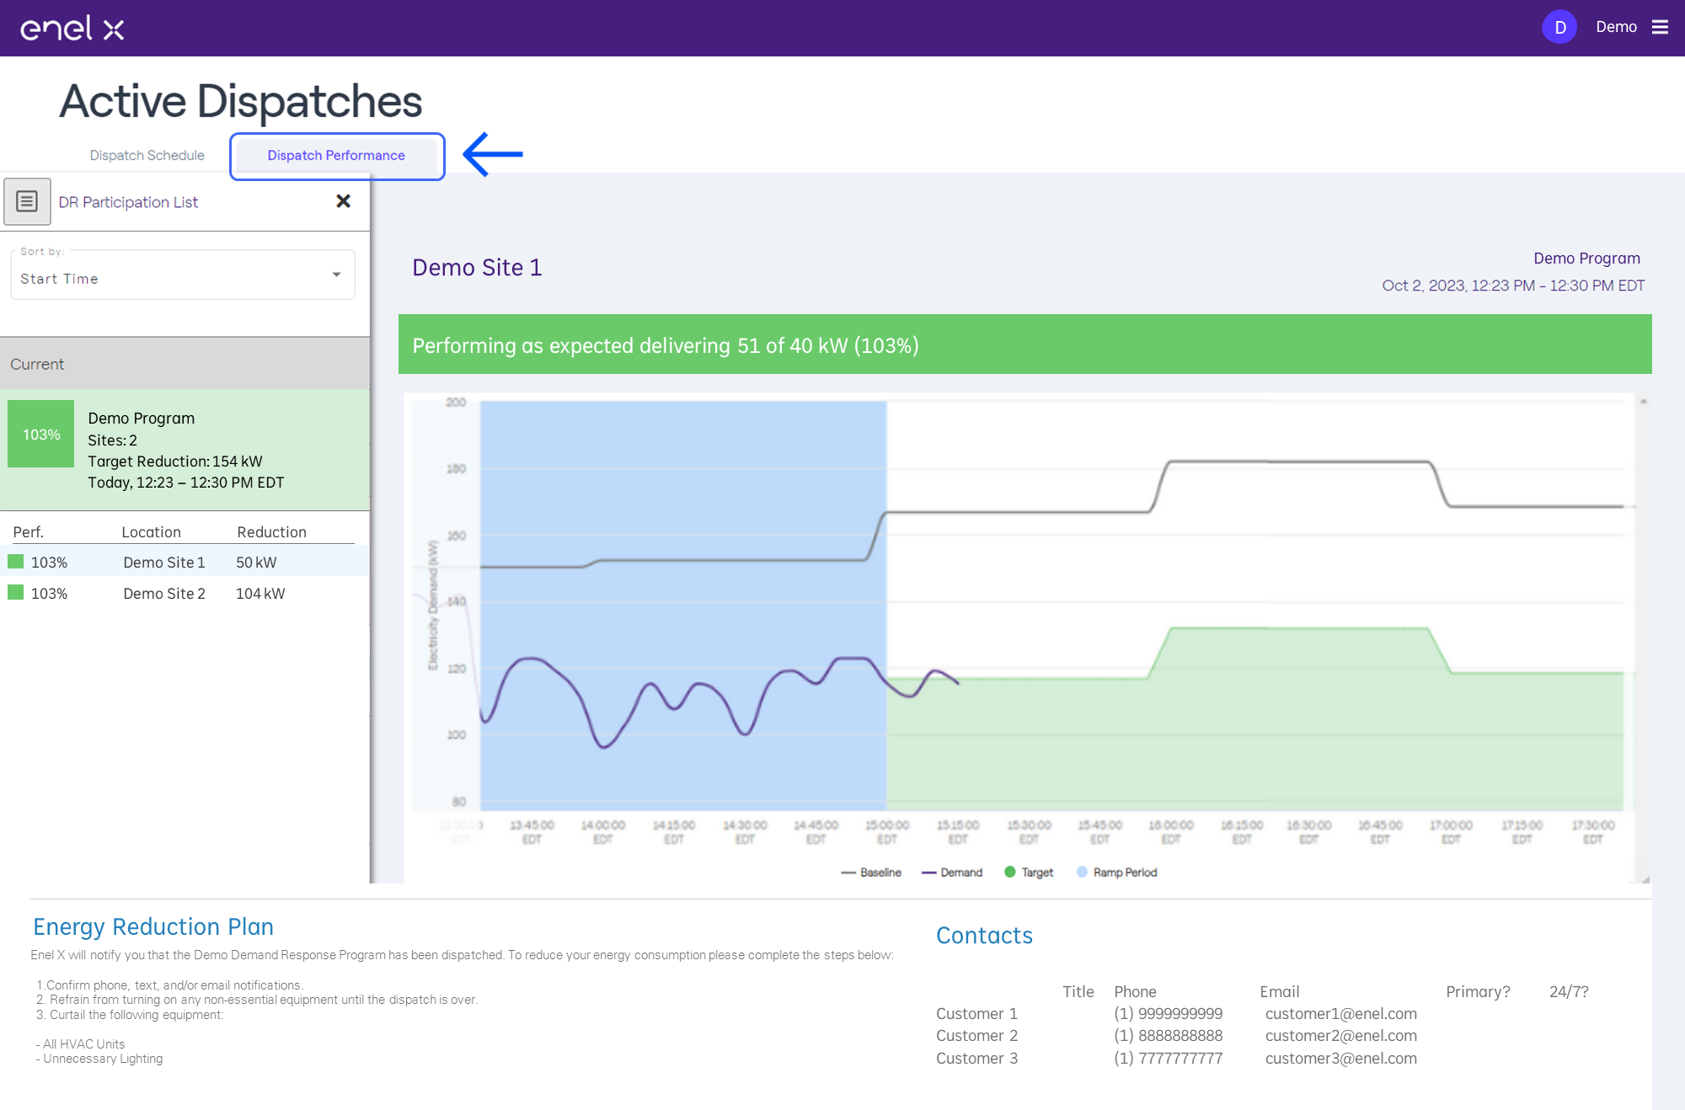The height and width of the screenshot is (1110, 1685).
Task: Click the Sort by dropdown arrow
Action: (336, 275)
